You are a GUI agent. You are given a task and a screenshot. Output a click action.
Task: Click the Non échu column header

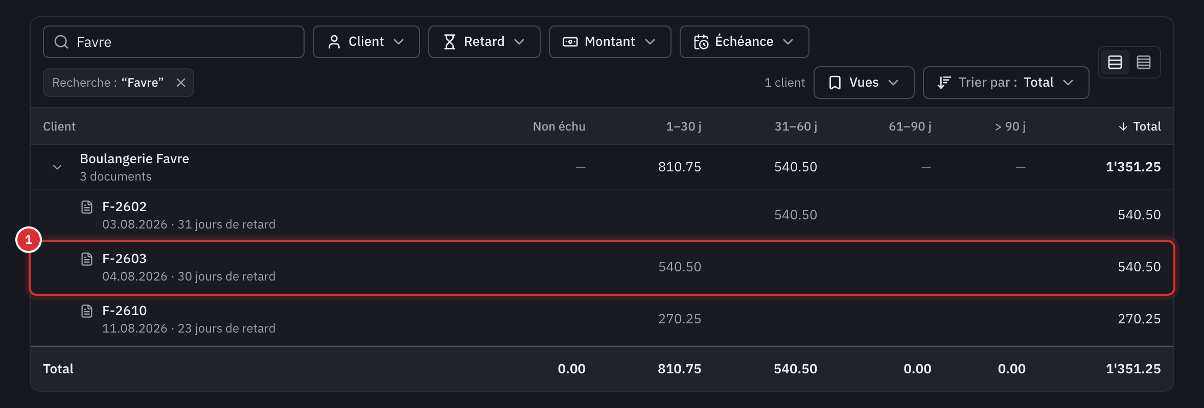pyautogui.click(x=559, y=126)
